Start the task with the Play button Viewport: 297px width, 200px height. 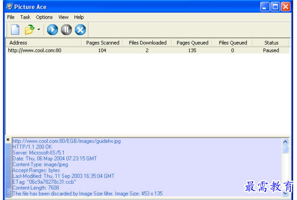pos(52,29)
